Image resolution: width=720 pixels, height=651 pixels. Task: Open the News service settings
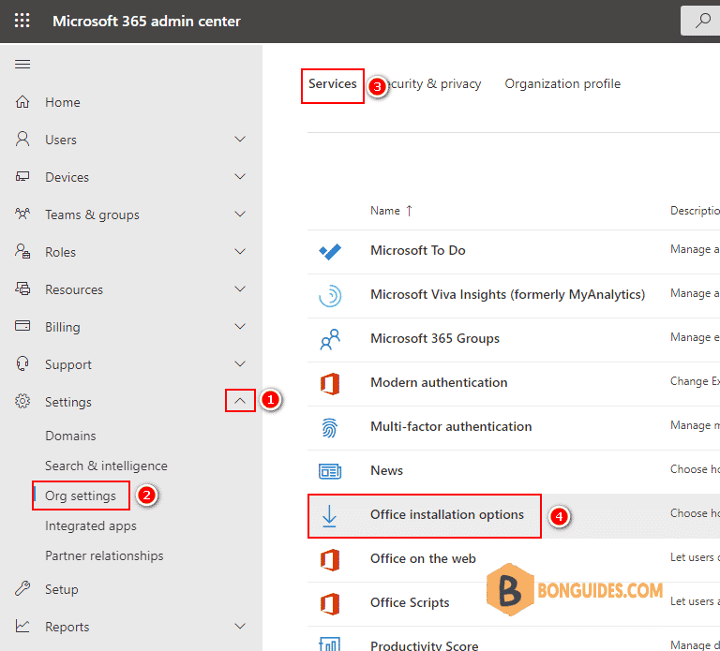pos(386,471)
